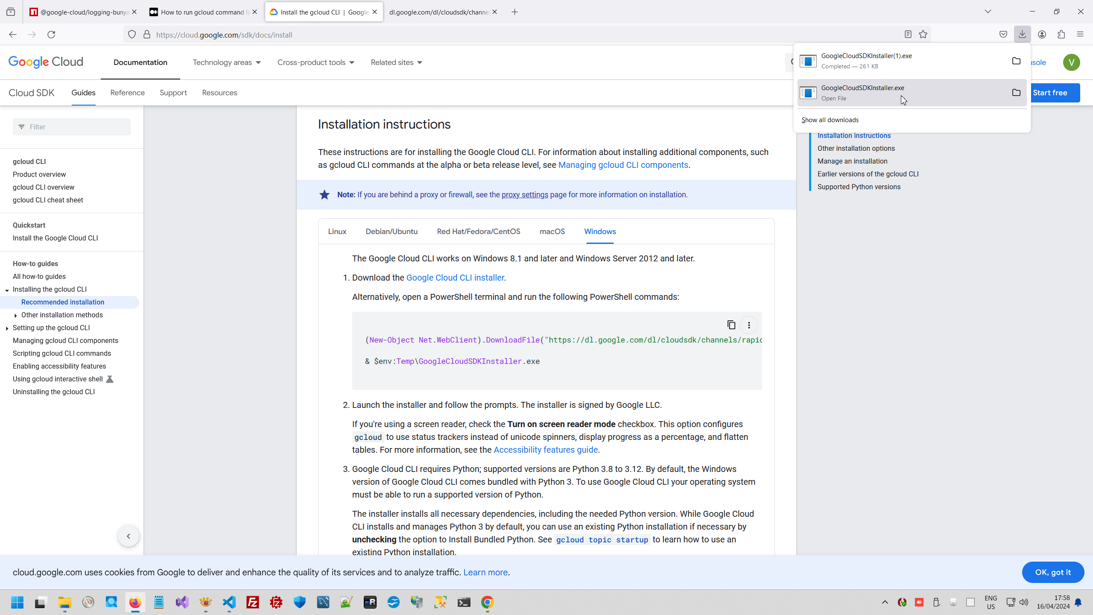1093x615 pixels.
Task: Click the Save to Pocket icon
Action: (1003, 35)
